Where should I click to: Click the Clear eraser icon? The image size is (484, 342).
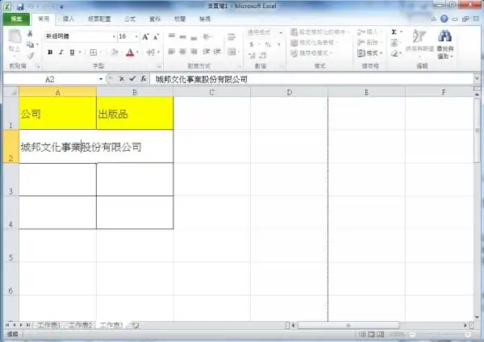394,54
